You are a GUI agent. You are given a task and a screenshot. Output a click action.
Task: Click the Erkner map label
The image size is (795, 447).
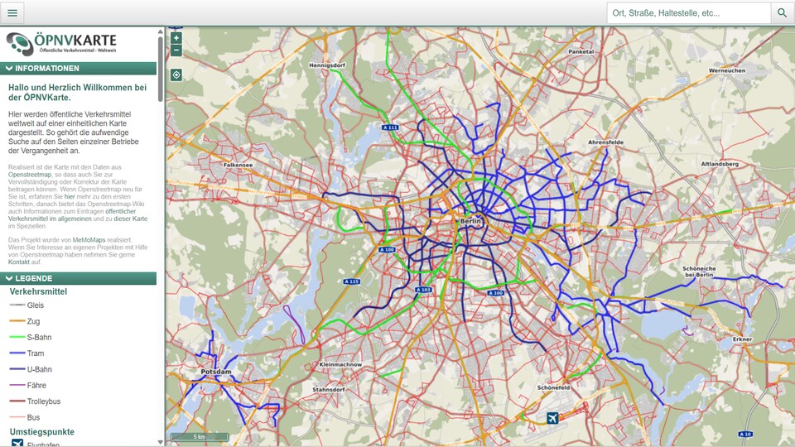coord(742,339)
